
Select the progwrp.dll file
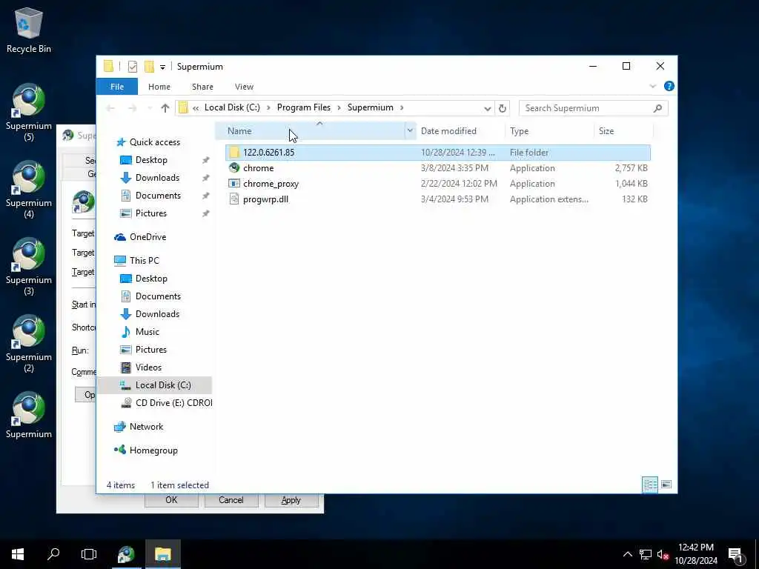437,199
